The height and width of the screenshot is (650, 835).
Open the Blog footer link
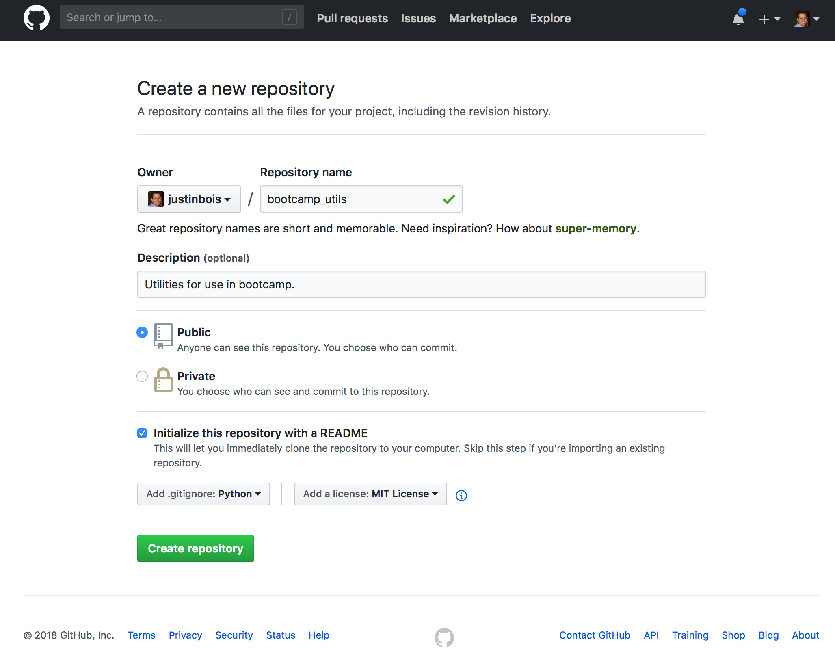[x=769, y=635]
